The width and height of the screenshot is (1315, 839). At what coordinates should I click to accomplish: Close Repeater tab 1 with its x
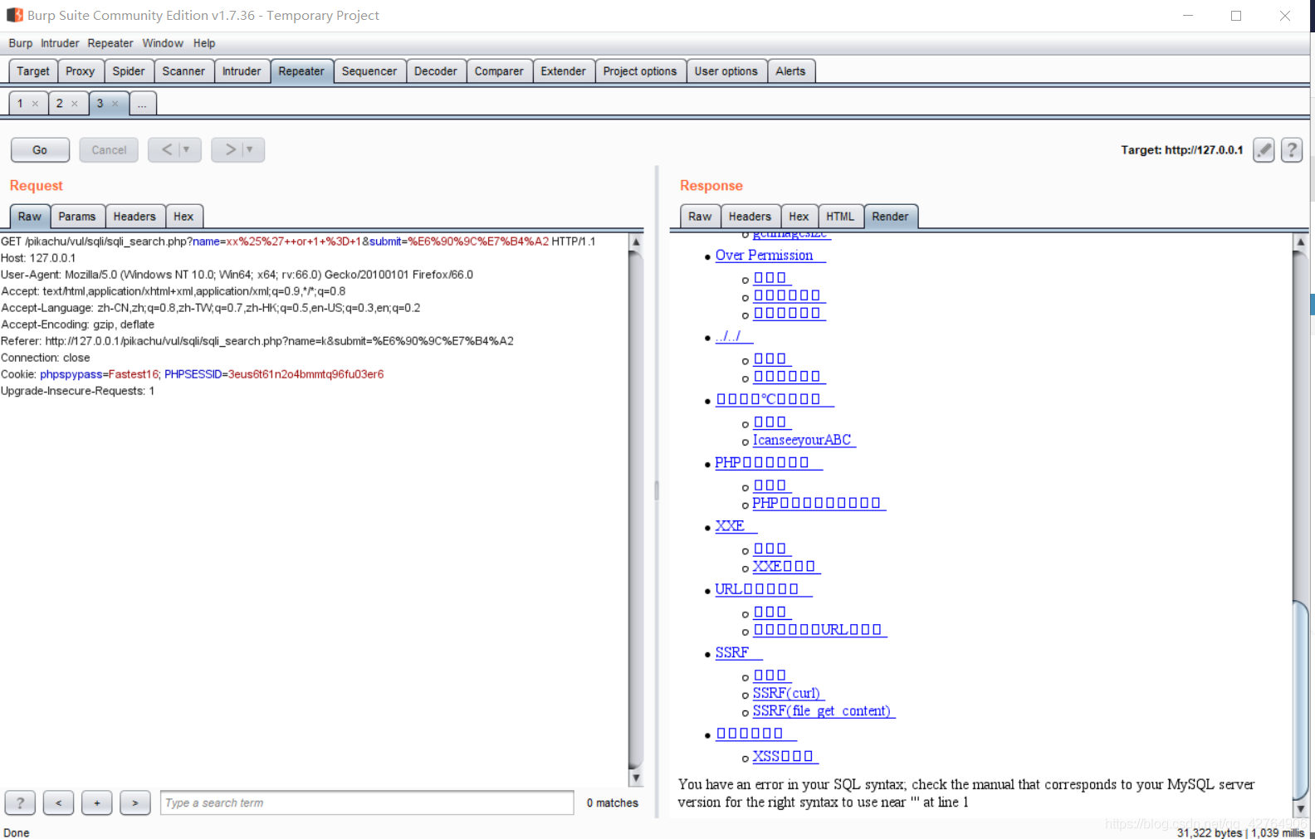coord(35,104)
